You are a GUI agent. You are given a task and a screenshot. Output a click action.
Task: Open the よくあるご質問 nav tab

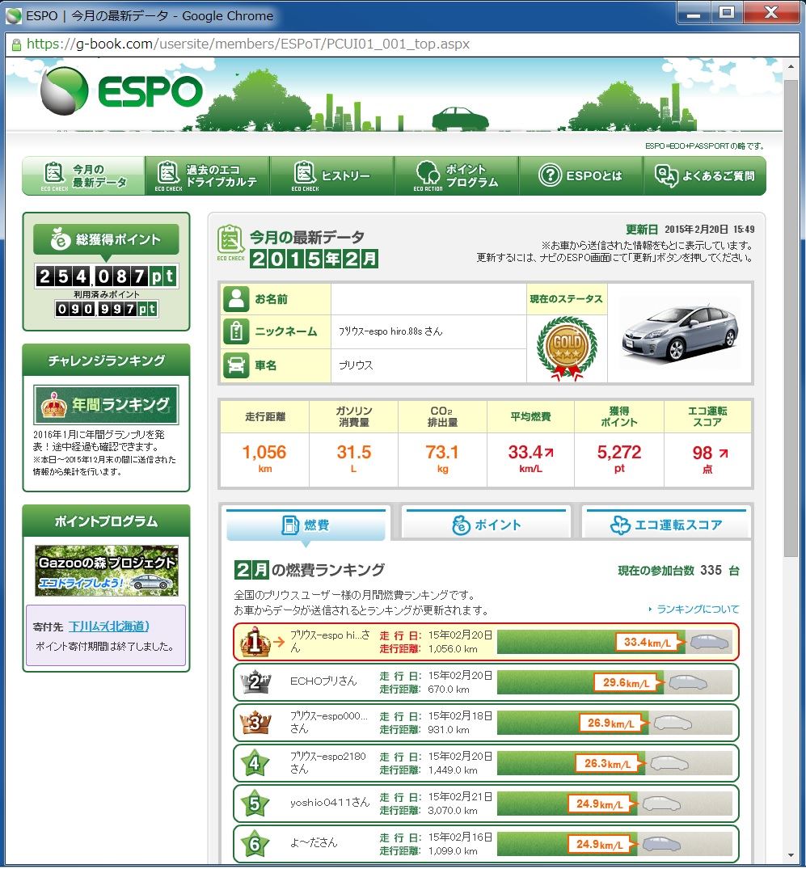click(x=705, y=175)
